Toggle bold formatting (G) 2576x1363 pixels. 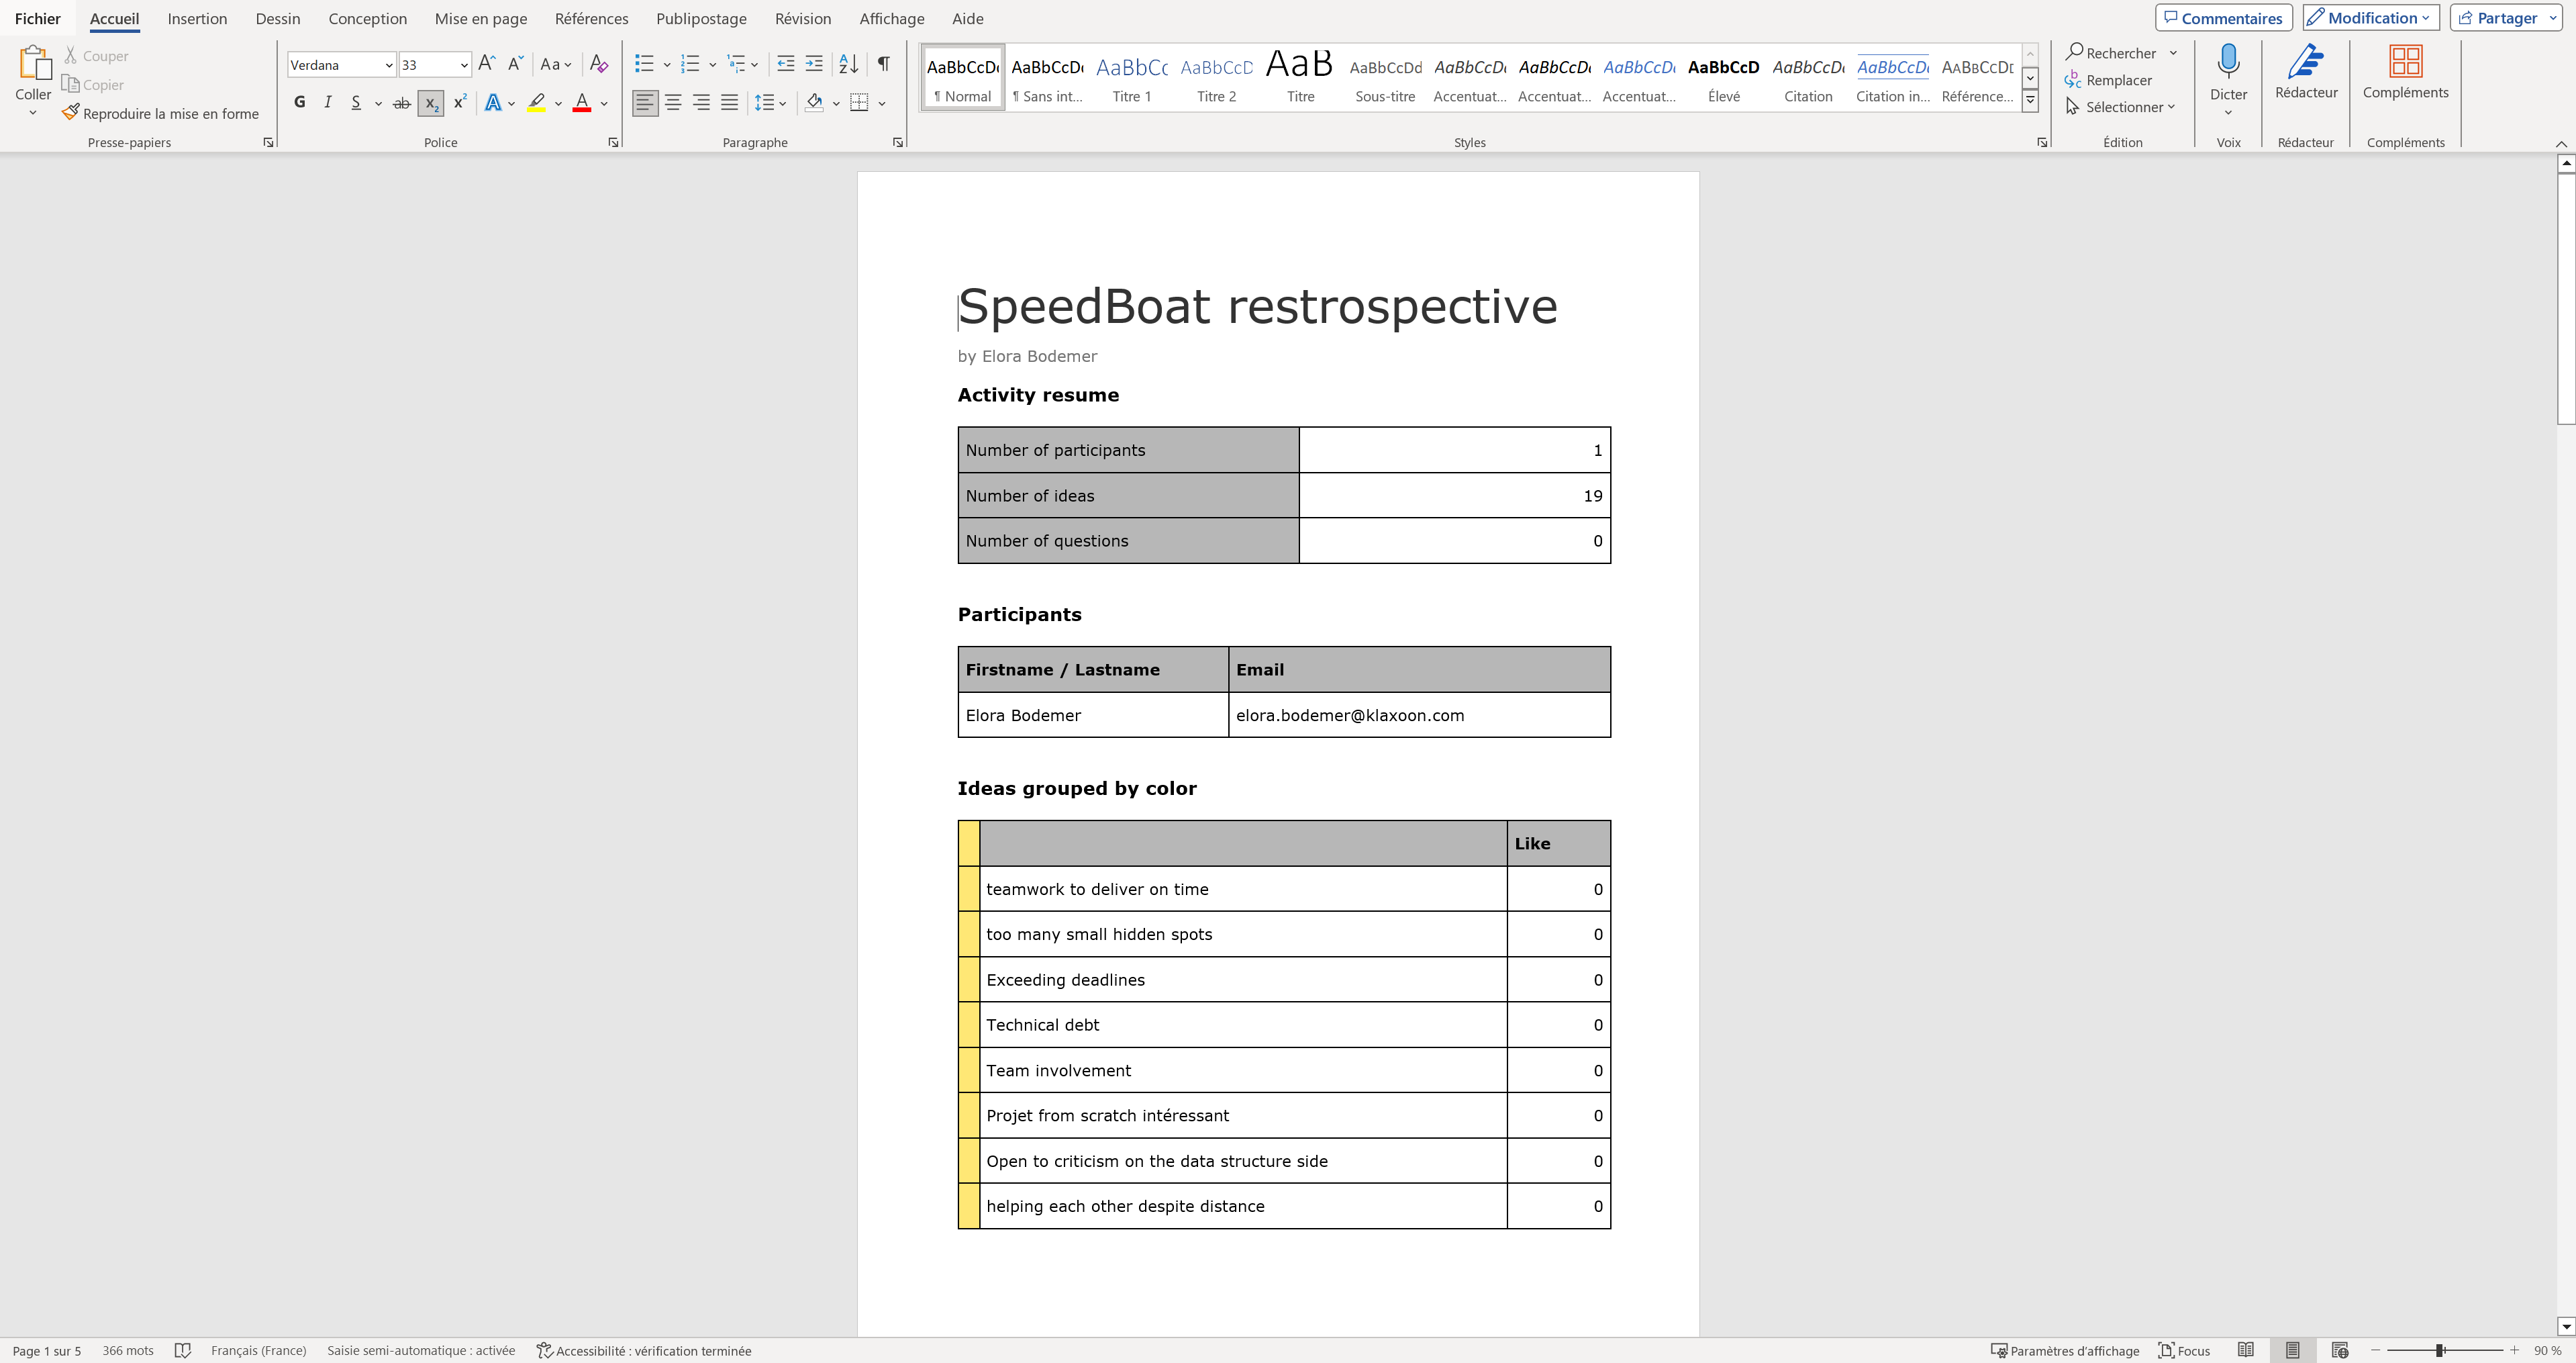[x=299, y=102]
